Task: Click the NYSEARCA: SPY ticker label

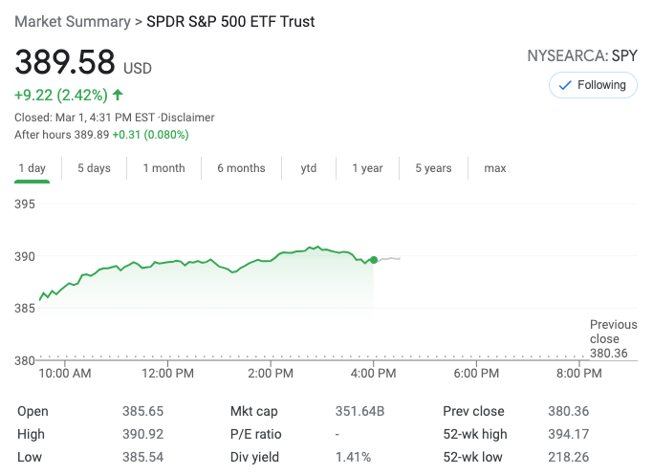Action: tap(582, 55)
